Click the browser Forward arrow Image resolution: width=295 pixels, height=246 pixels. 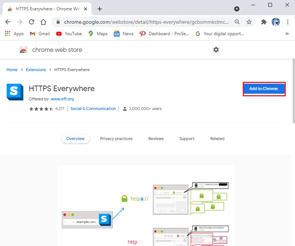point(20,22)
